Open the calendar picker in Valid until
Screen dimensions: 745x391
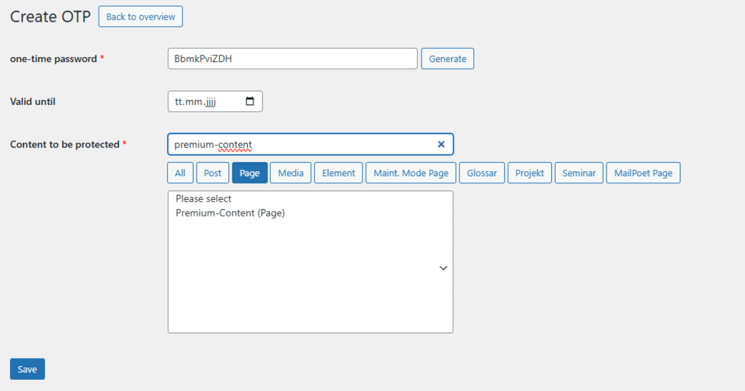pos(250,101)
